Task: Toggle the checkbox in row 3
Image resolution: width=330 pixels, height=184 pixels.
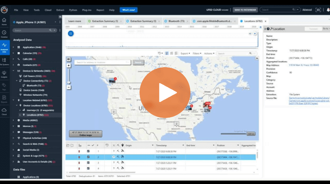Action: click(x=88, y=163)
